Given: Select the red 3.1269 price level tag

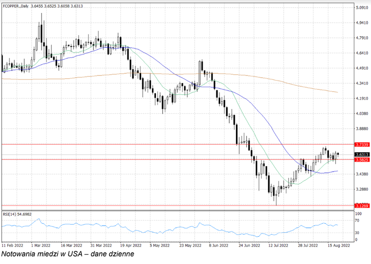Looking at the screenshot, I should point(361,205).
